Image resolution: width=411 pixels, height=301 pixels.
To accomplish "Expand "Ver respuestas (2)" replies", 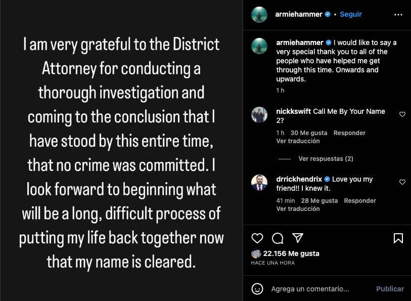I will (326, 159).
